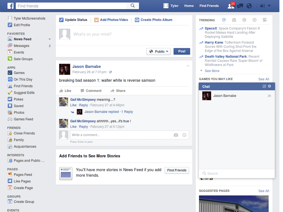The image size is (283, 212).
Task: Select Sports trending icon
Action: [x=255, y=20]
